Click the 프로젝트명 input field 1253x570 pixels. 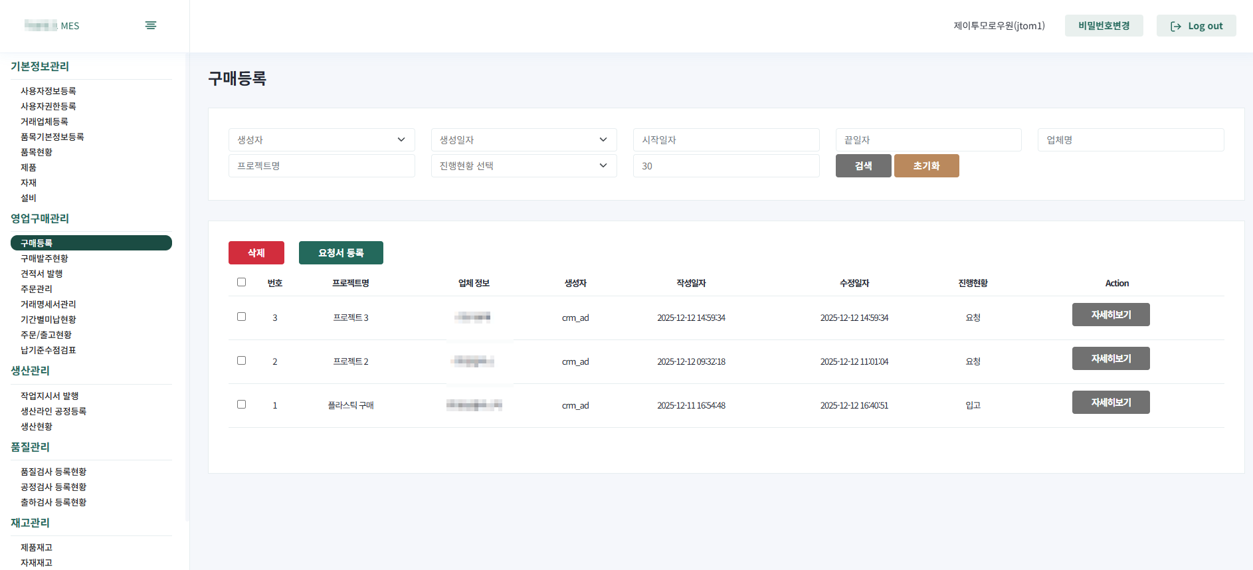click(x=322, y=165)
